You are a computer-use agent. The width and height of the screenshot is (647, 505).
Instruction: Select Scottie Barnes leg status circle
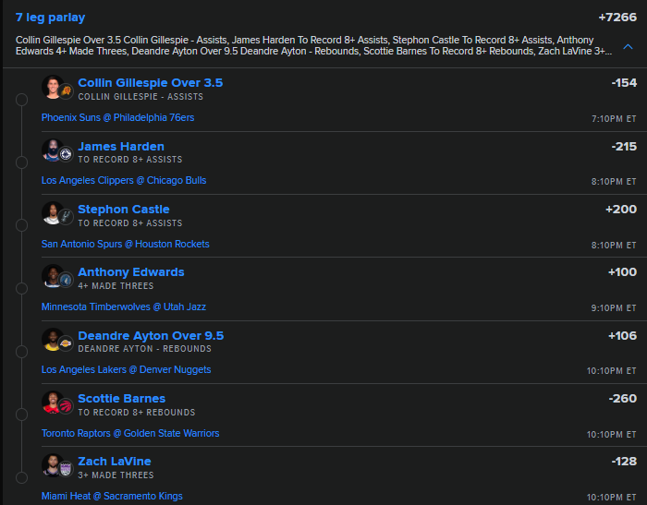[22, 415]
